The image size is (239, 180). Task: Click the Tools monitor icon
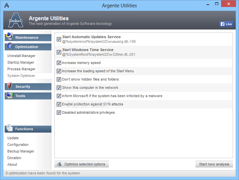point(10,95)
